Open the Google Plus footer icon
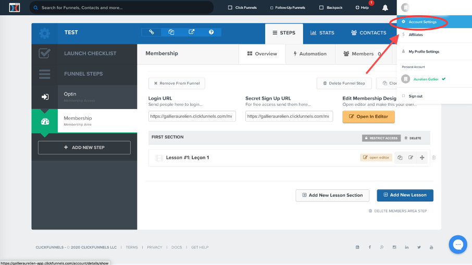The width and height of the screenshot is (472, 265). (x=382, y=247)
